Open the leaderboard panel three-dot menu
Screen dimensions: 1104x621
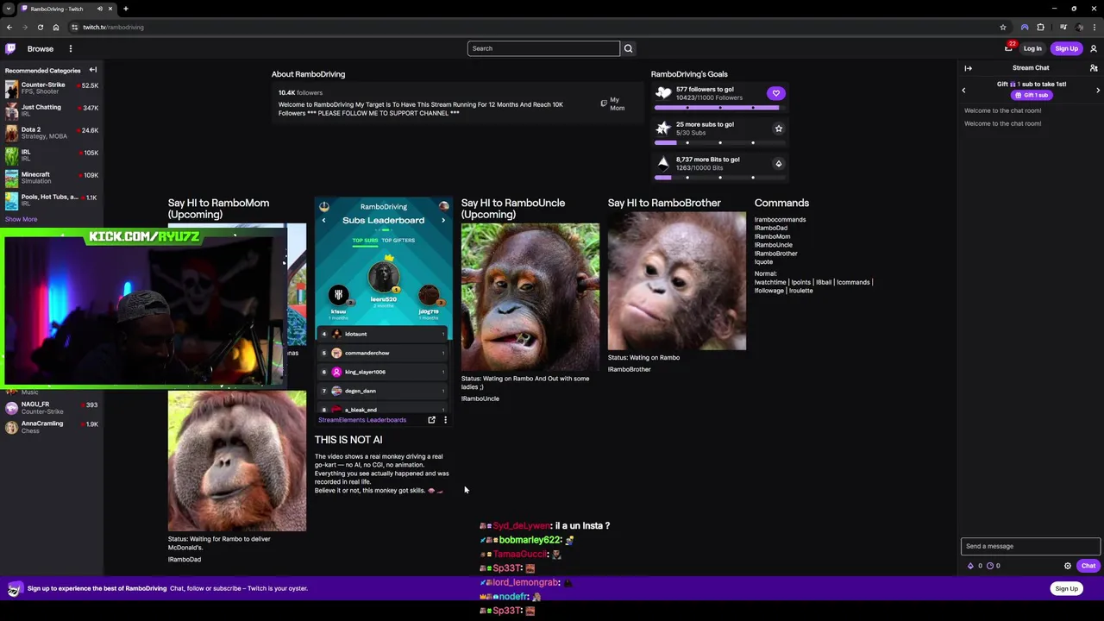click(445, 420)
